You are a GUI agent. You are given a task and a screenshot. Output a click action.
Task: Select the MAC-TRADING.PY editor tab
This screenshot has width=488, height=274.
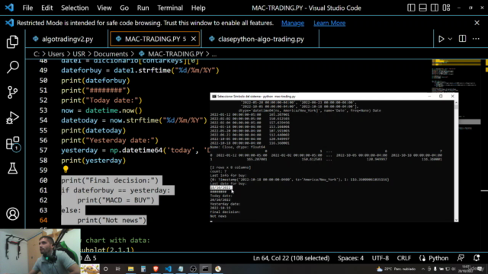155,39
